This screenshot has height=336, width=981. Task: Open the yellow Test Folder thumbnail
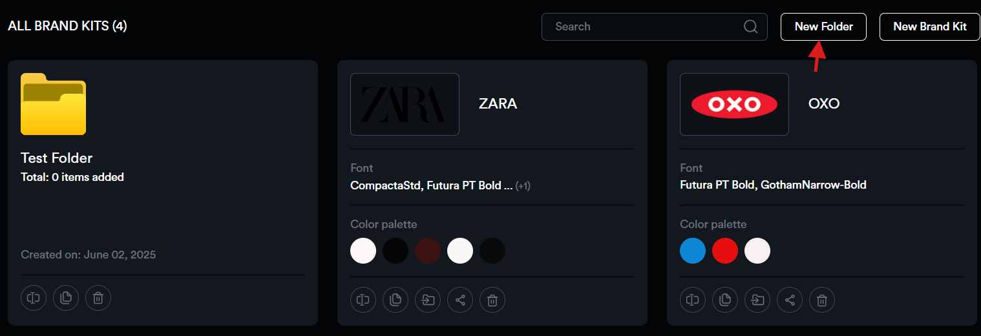[x=53, y=104]
